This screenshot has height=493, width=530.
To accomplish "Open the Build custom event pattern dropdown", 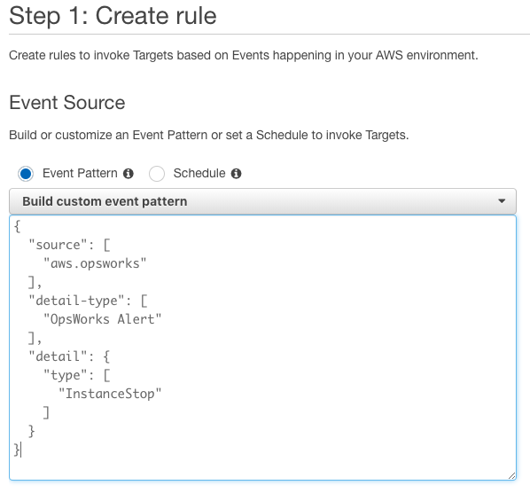I will pos(262,201).
